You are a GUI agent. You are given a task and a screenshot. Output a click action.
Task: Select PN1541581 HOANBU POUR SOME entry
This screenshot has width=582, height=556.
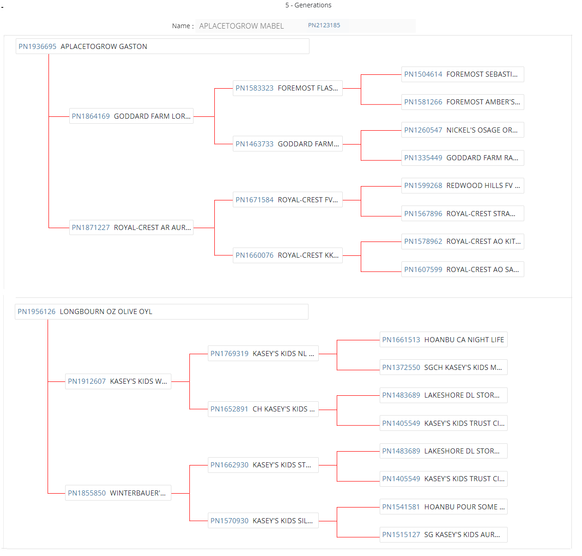click(x=443, y=507)
